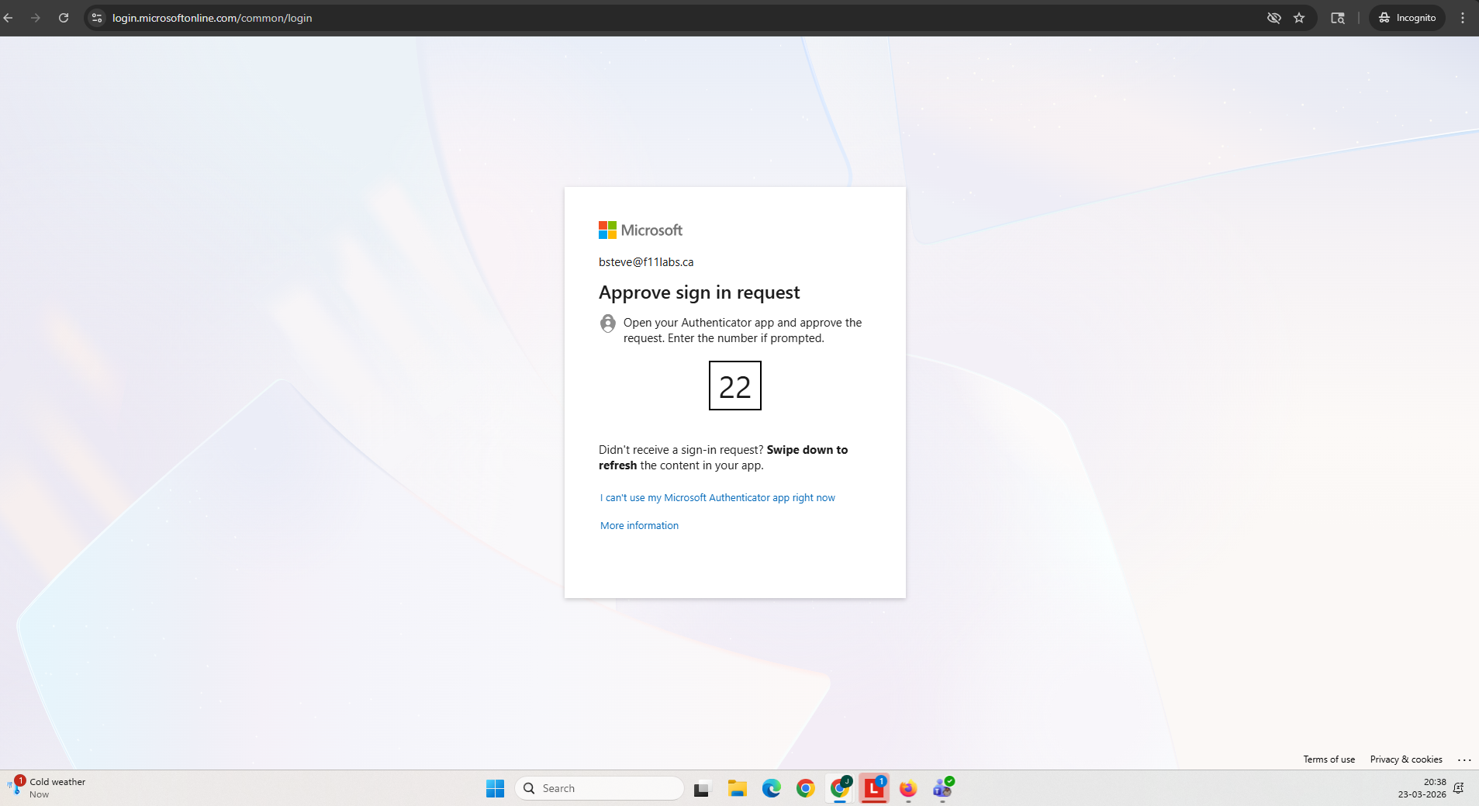Click "I can't use my Microsoft Authenticator app" link
Screen dimensions: 1479x806
(x=717, y=498)
